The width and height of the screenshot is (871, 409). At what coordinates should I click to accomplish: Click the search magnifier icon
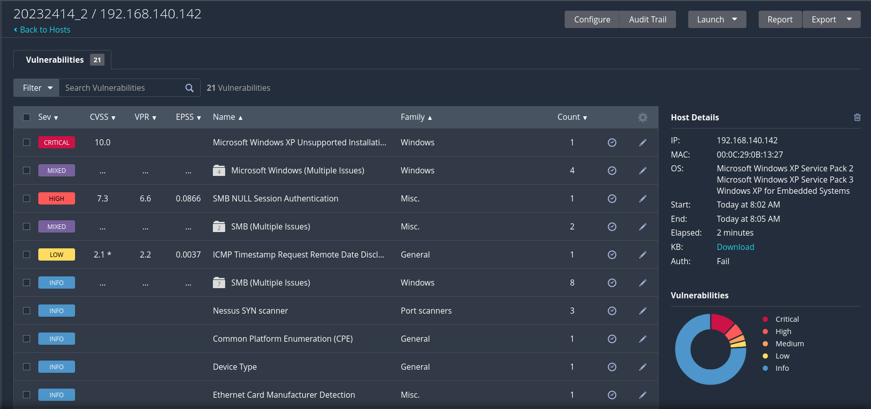pyautogui.click(x=189, y=88)
